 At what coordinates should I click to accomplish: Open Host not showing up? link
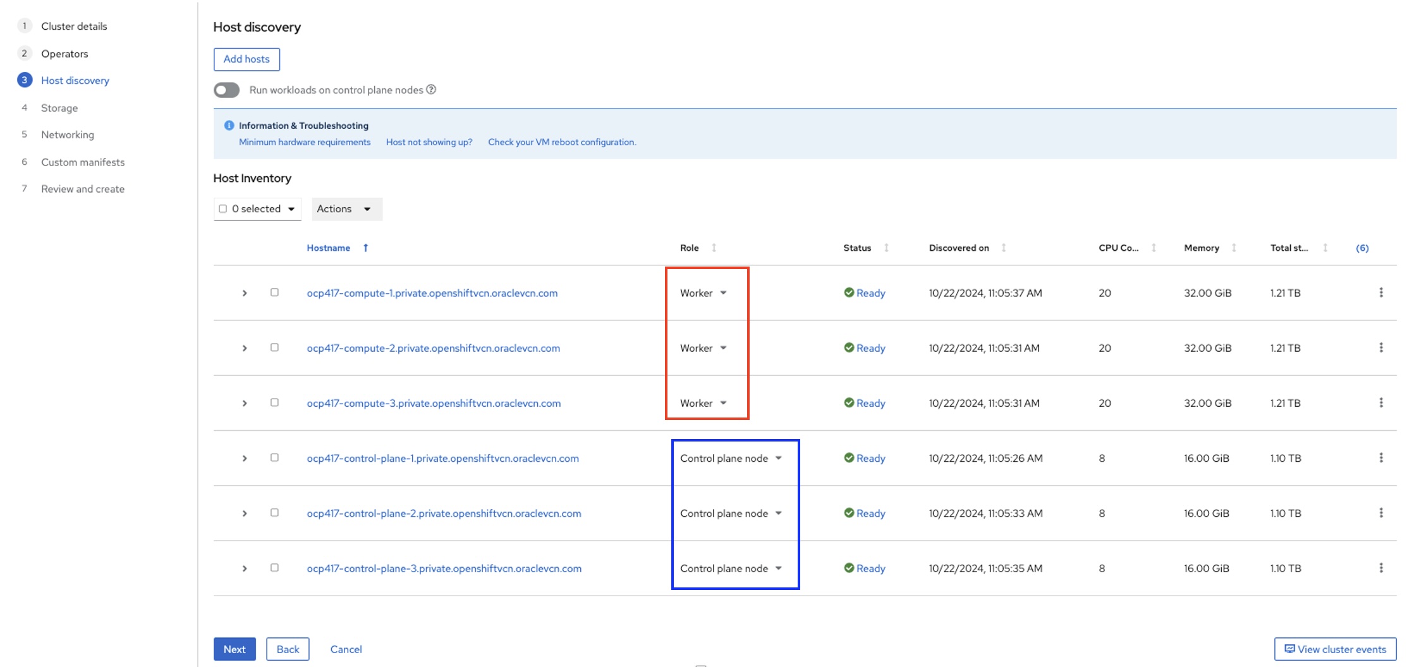(429, 142)
